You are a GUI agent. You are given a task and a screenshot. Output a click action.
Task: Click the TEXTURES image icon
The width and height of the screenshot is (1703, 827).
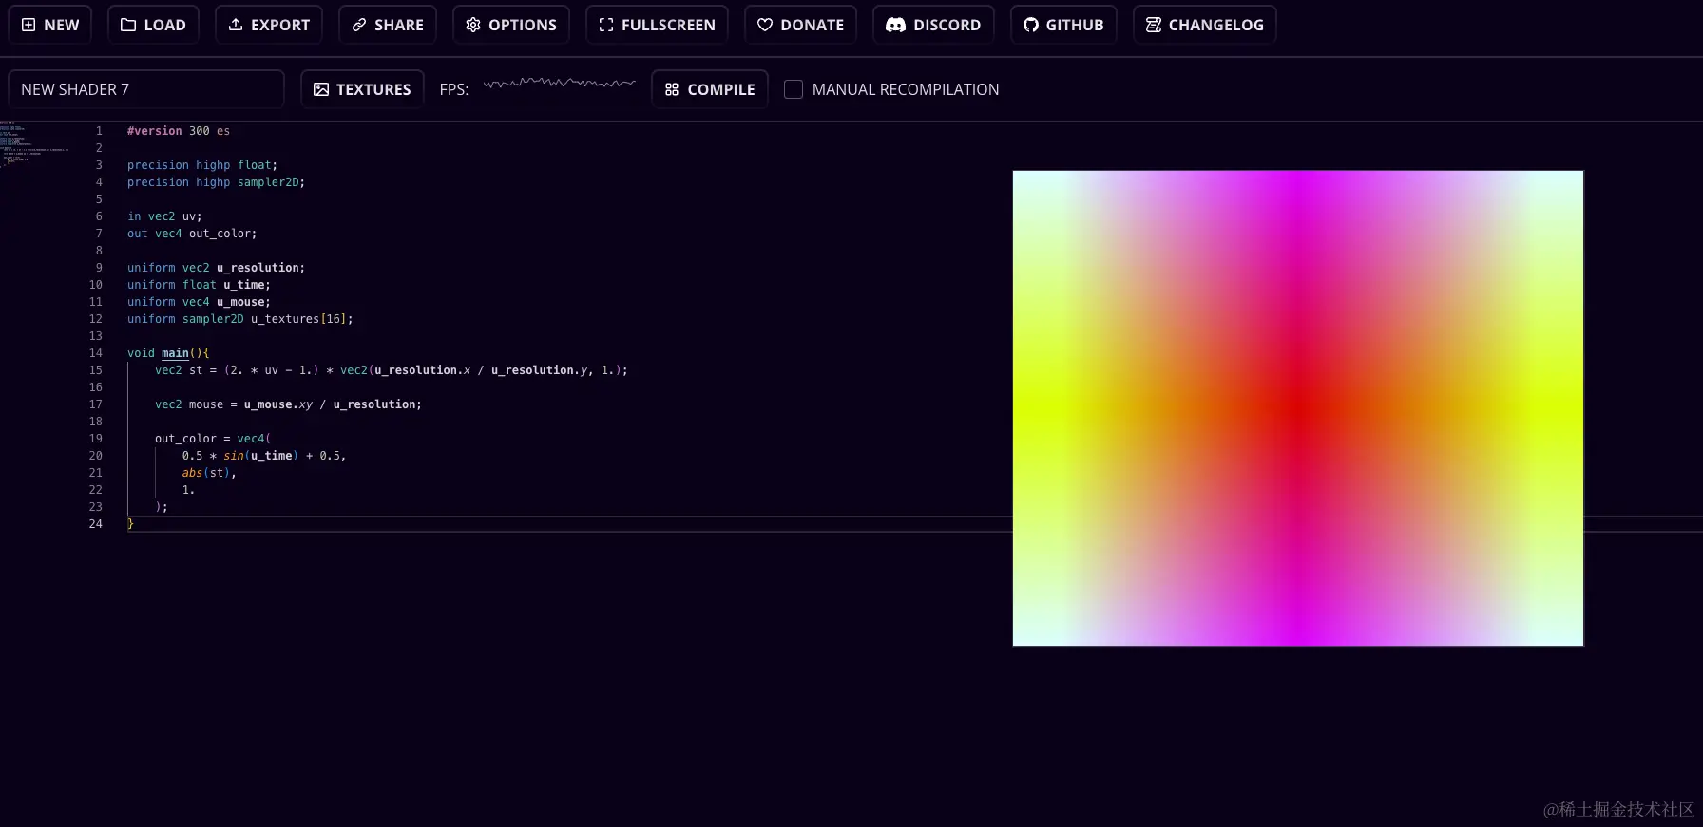(x=321, y=89)
